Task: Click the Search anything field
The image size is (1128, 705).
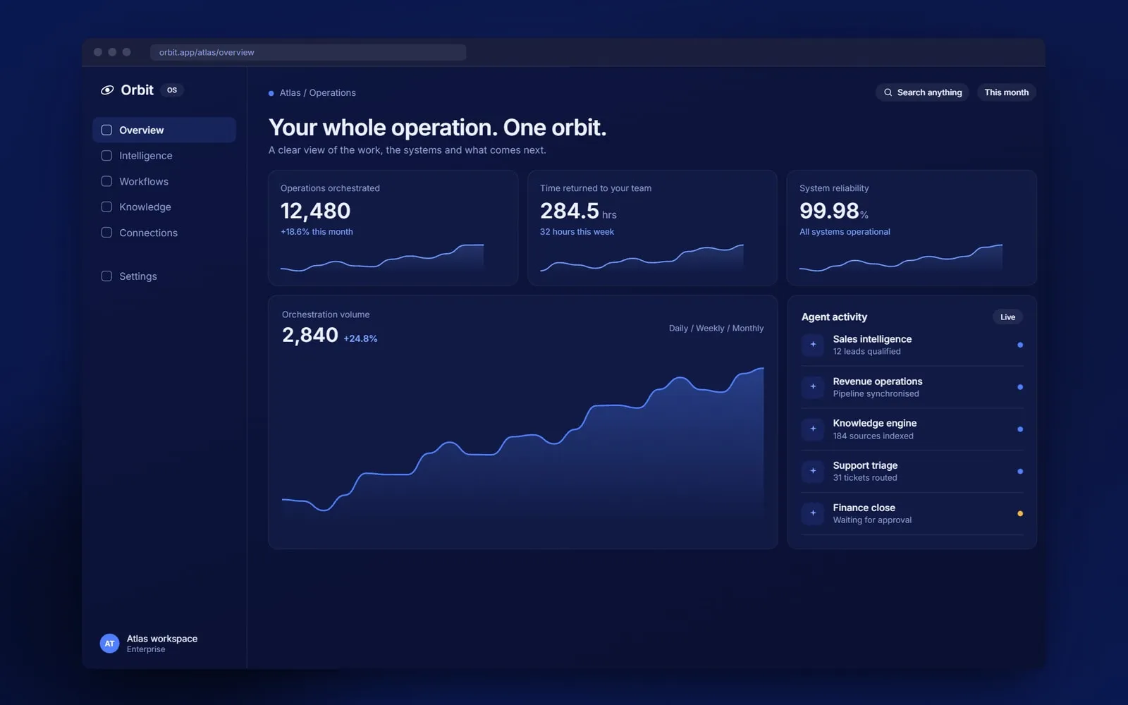Action: [922, 92]
